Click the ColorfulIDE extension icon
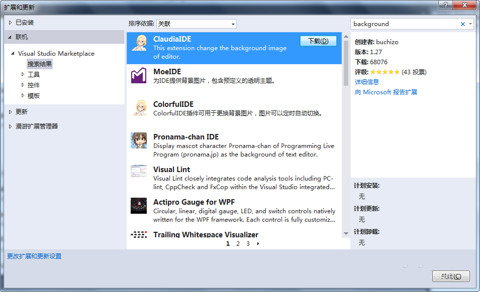Image resolution: width=480 pixels, height=292 pixels. (139, 108)
